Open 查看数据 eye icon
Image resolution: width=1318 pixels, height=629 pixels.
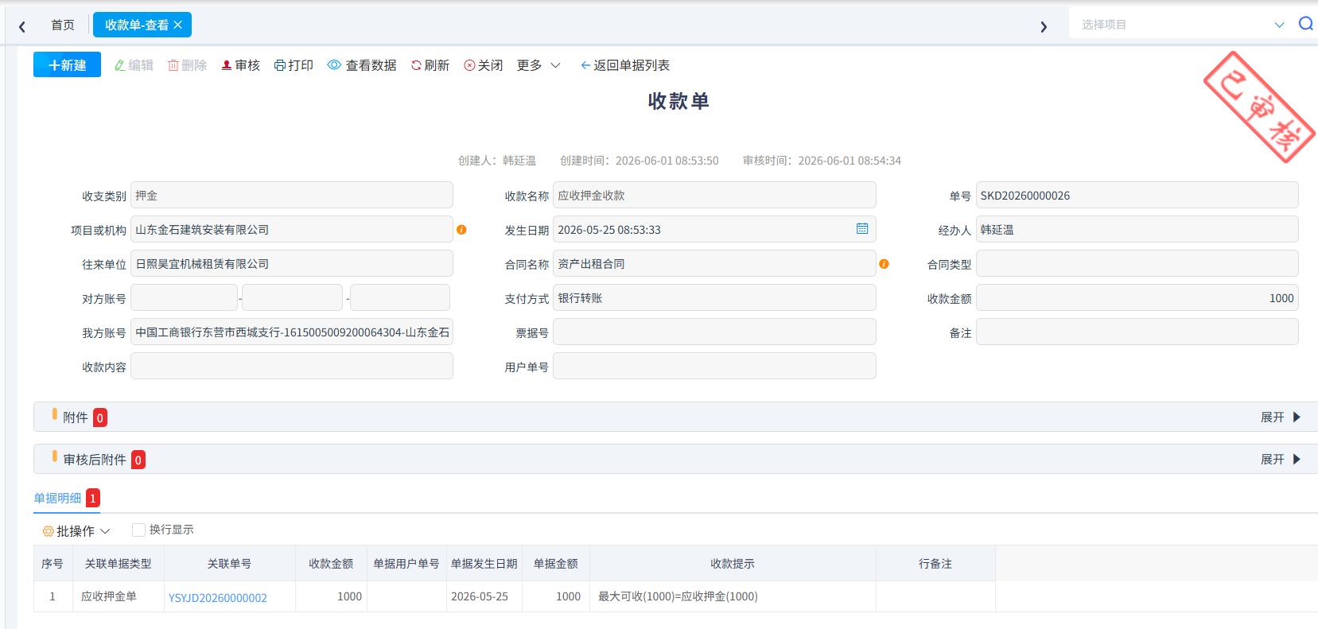[334, 65]
